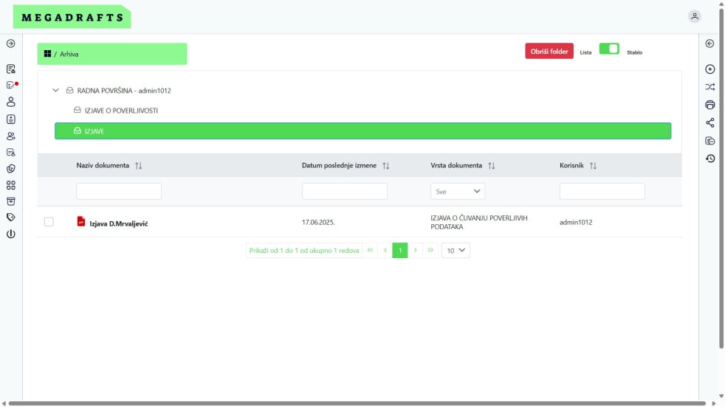Click the Obriši folder button

(x=549, y=52)
